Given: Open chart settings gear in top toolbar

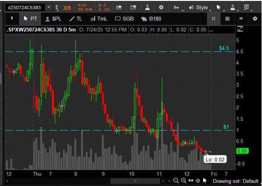Looking at the screenshot, I should (x=161, y=7).
